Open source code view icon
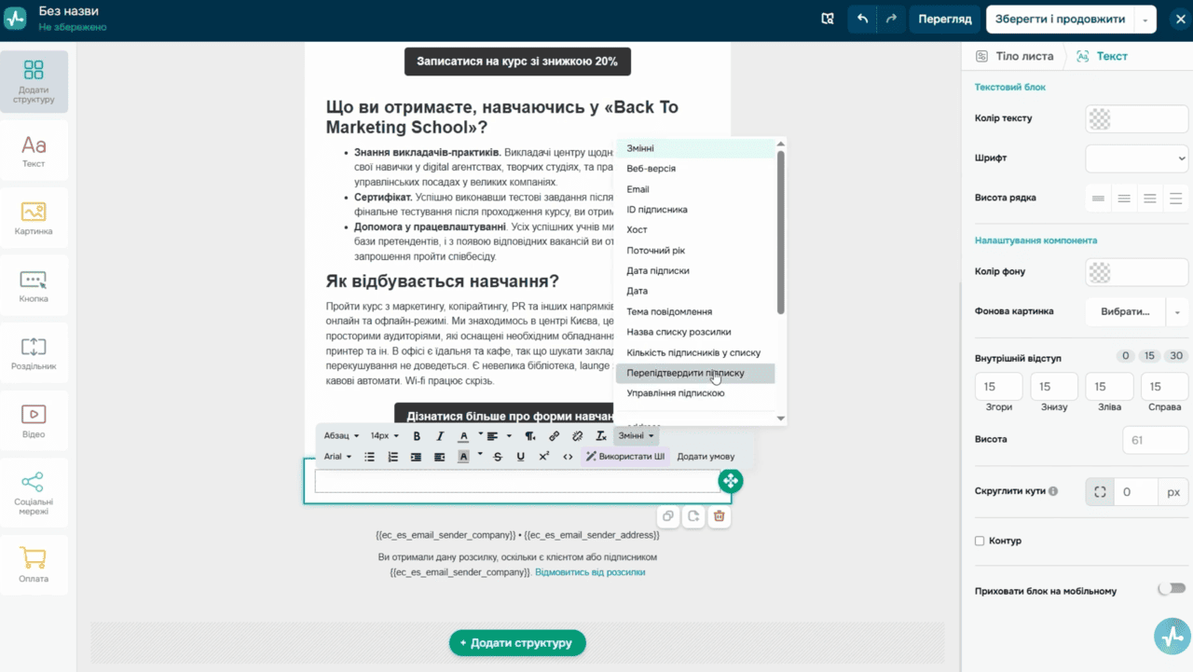 568,457
